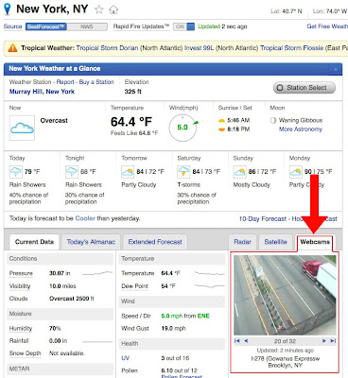Switch to the Radar tab
The width and height of the screenshot is (348, 378).
coord(242,242)
